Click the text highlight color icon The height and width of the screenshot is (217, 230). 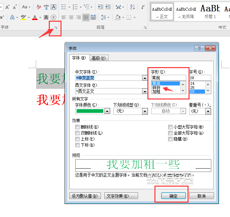[23, 17]
